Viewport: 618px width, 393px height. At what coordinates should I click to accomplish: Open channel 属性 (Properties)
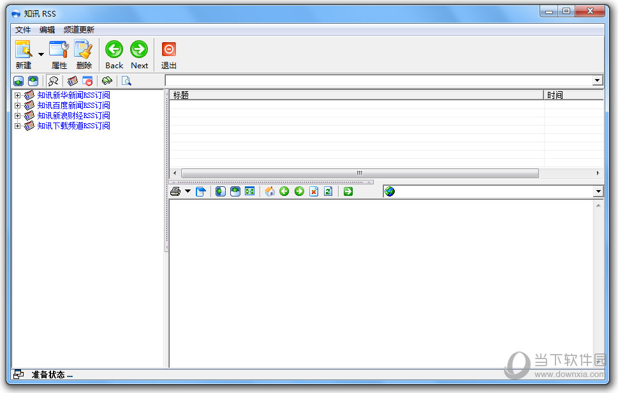pos(59,54)
